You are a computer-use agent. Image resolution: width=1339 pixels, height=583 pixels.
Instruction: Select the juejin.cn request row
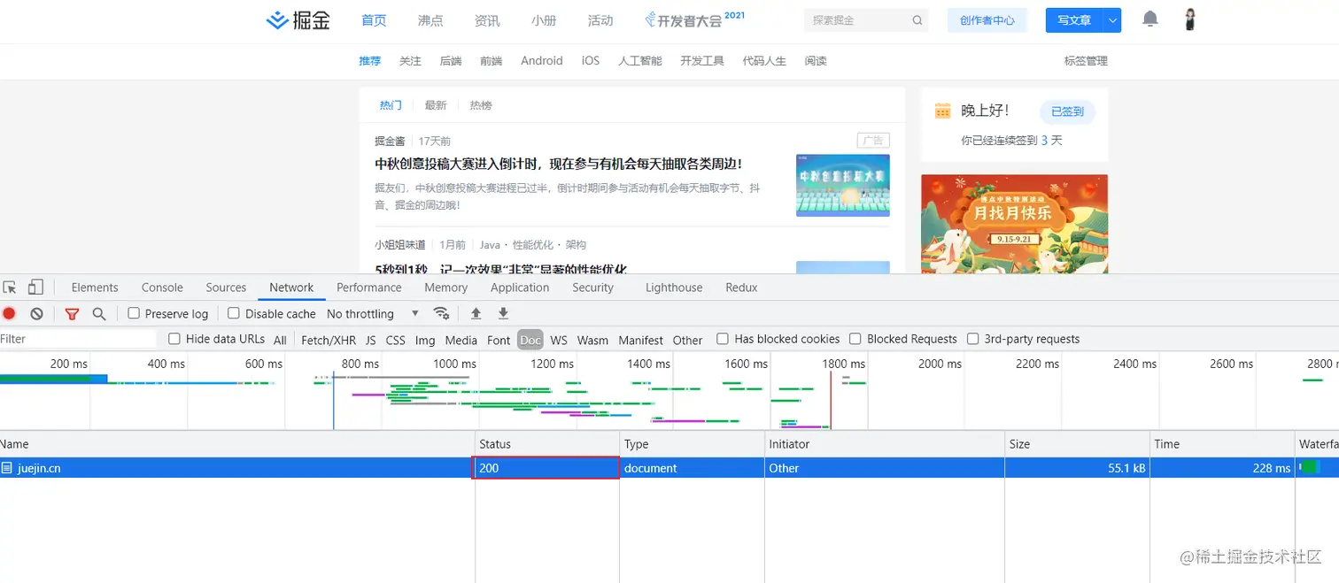(x=669, y=468)
